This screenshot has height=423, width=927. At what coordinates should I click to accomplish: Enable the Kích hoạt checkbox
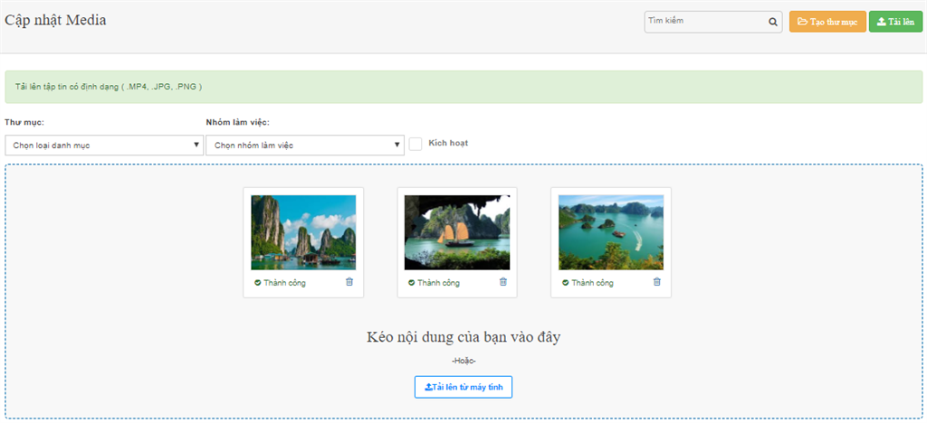[416, 144]
